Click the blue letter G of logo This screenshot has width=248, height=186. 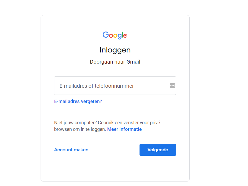(106, 35)
